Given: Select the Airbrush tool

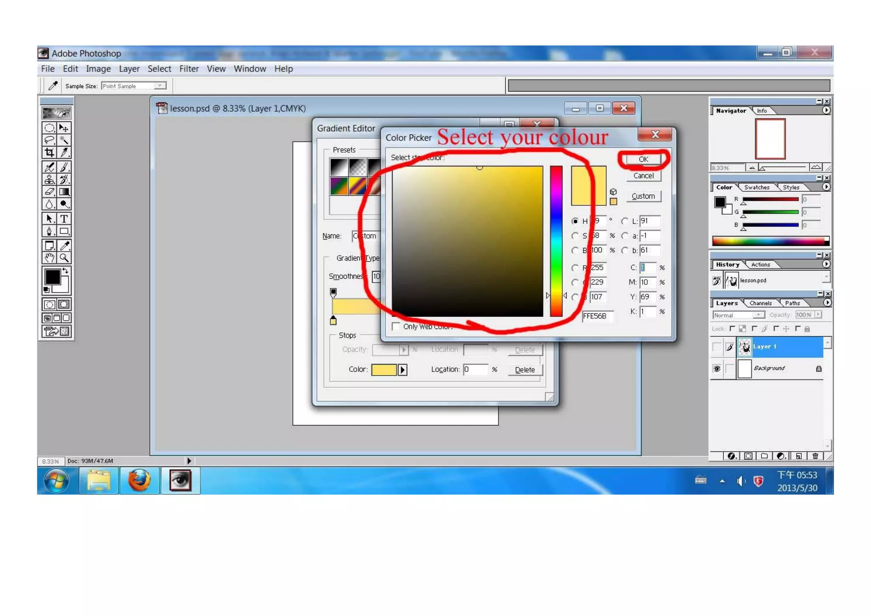Looking at the screenshot, I should [49, 167].
